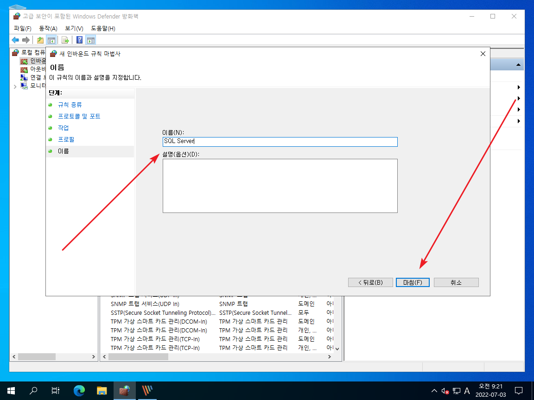This screenshot has width=534, height=400.
Task: Click the 이름(N) name input field
Action: click(280, 142)
